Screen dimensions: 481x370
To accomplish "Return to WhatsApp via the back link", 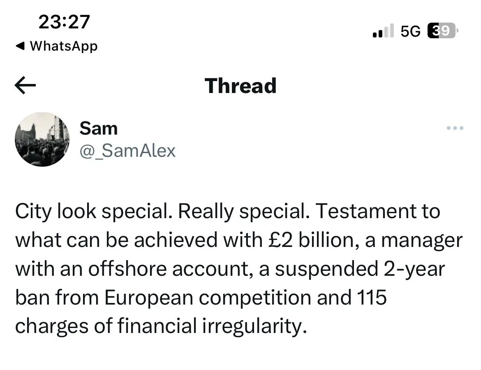I will tap(63, 46).
